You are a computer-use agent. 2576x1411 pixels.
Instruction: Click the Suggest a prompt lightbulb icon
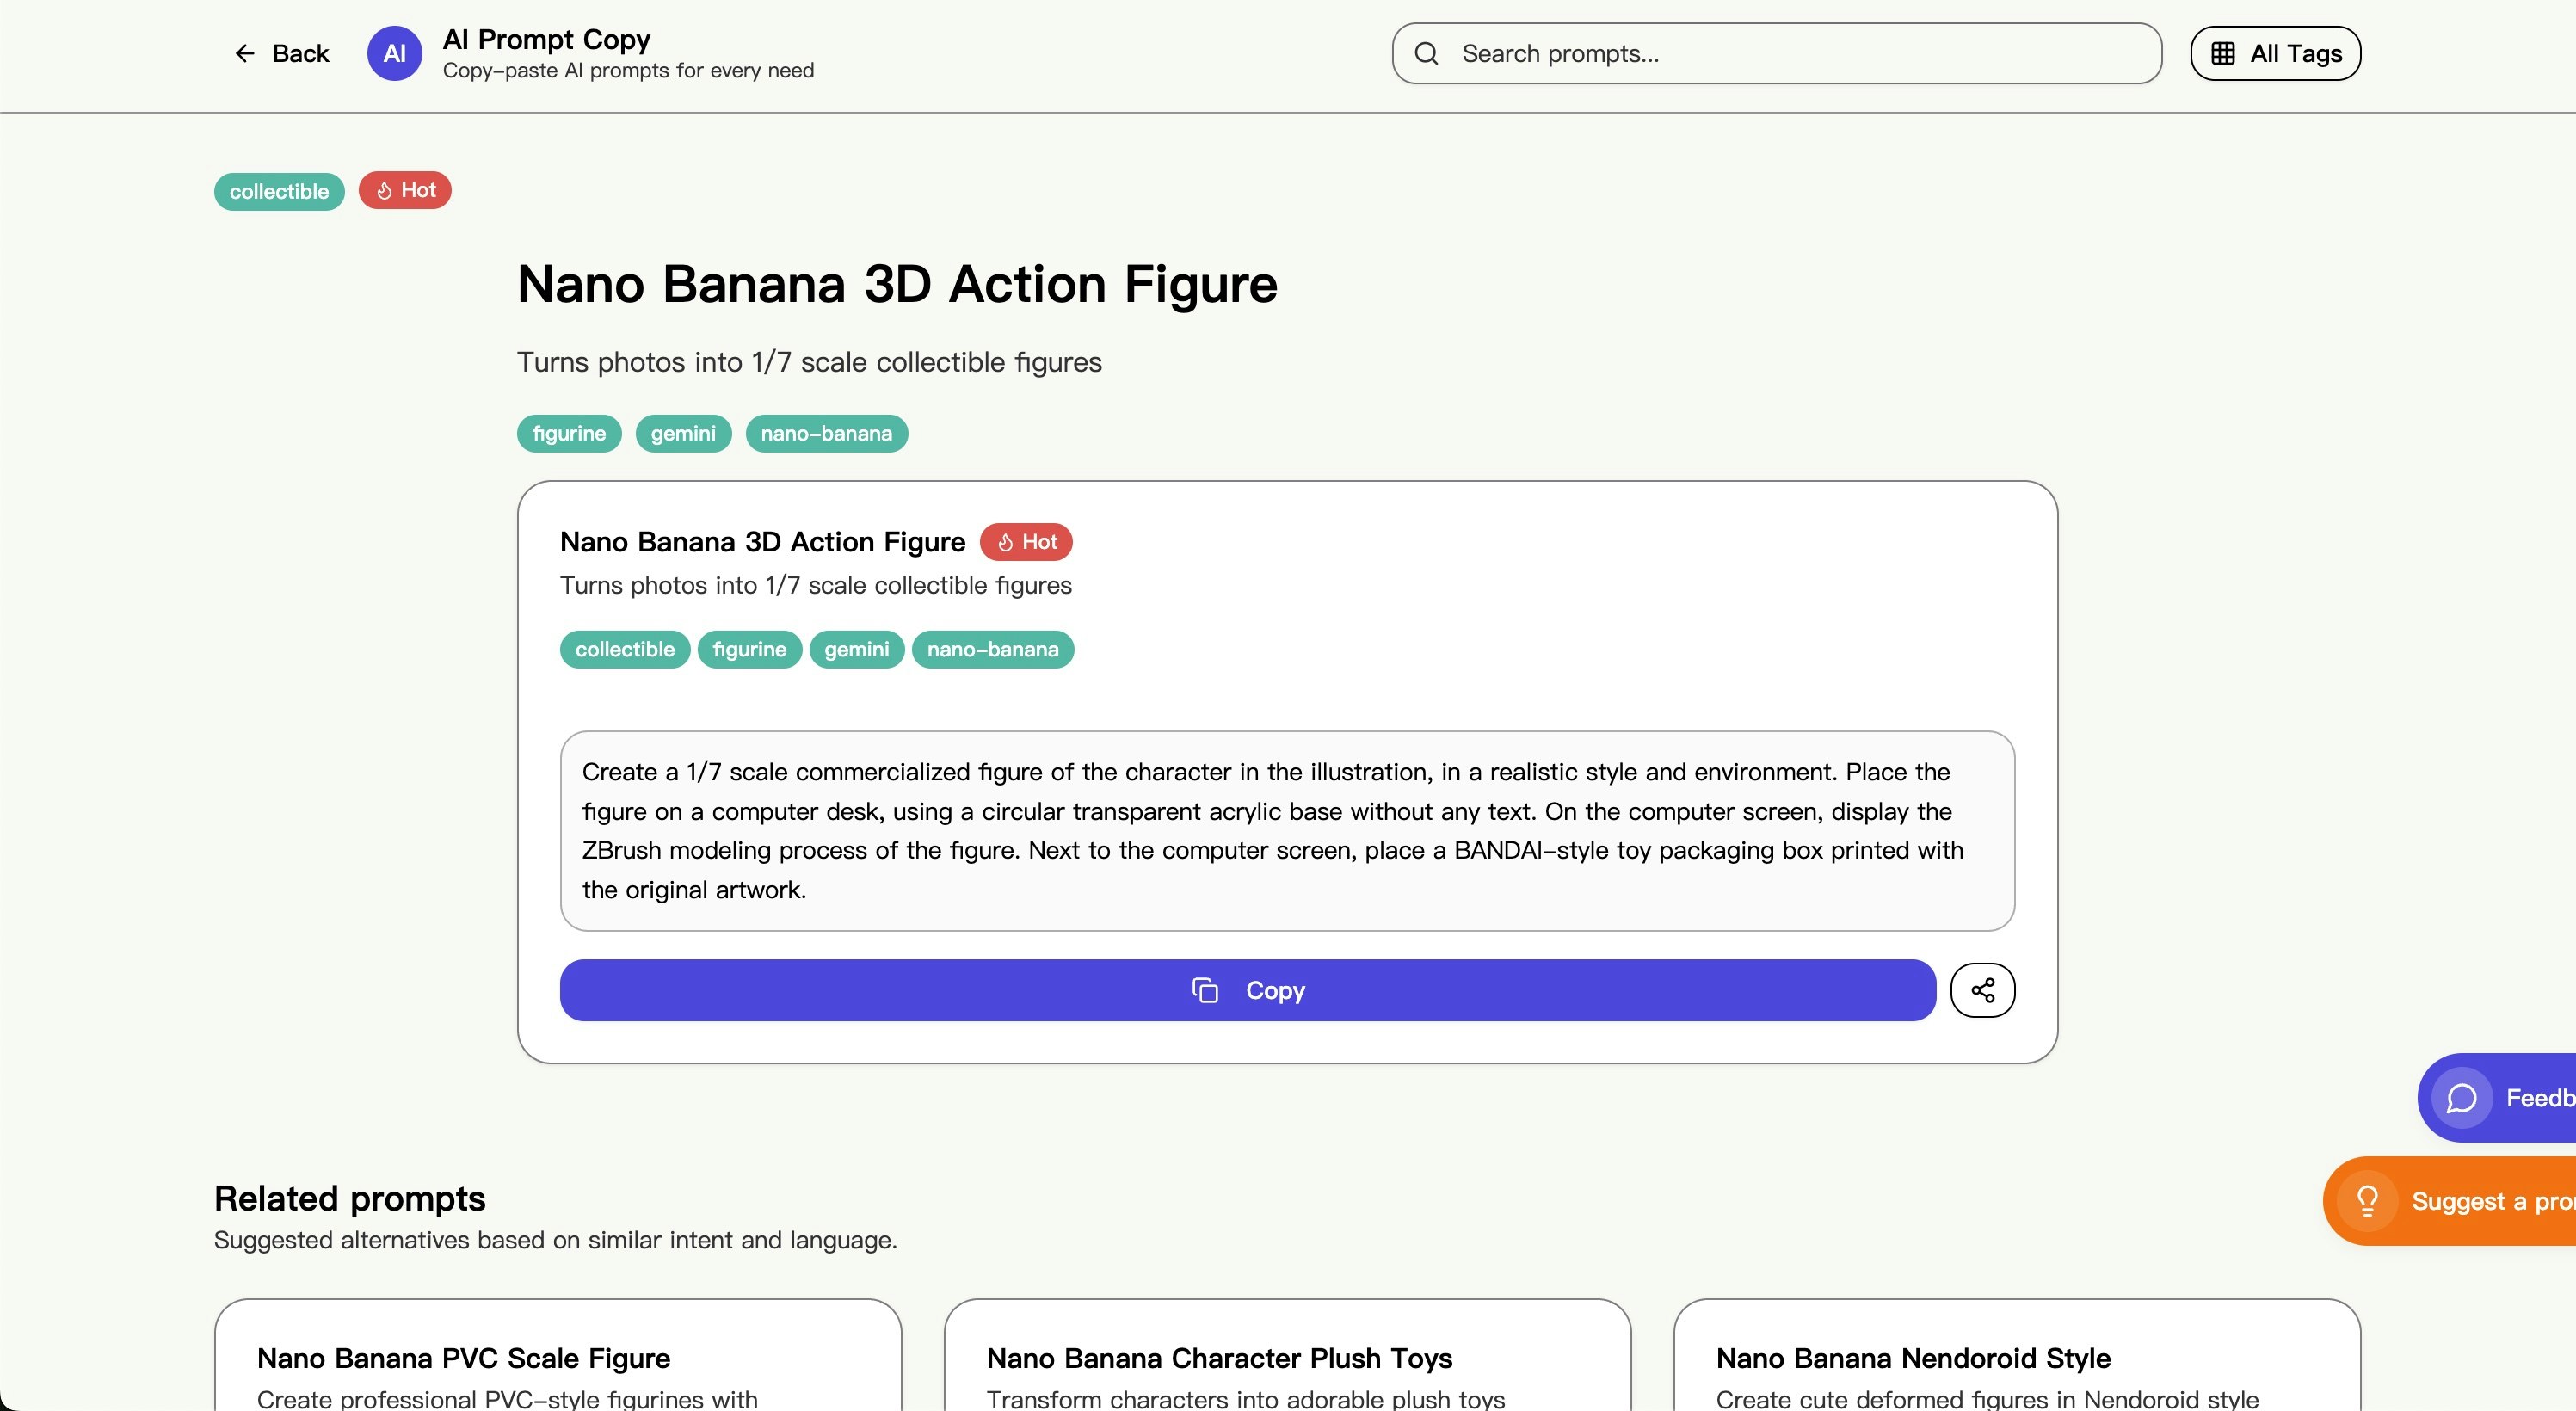pyautogui.click(x=2367, y=1200)
